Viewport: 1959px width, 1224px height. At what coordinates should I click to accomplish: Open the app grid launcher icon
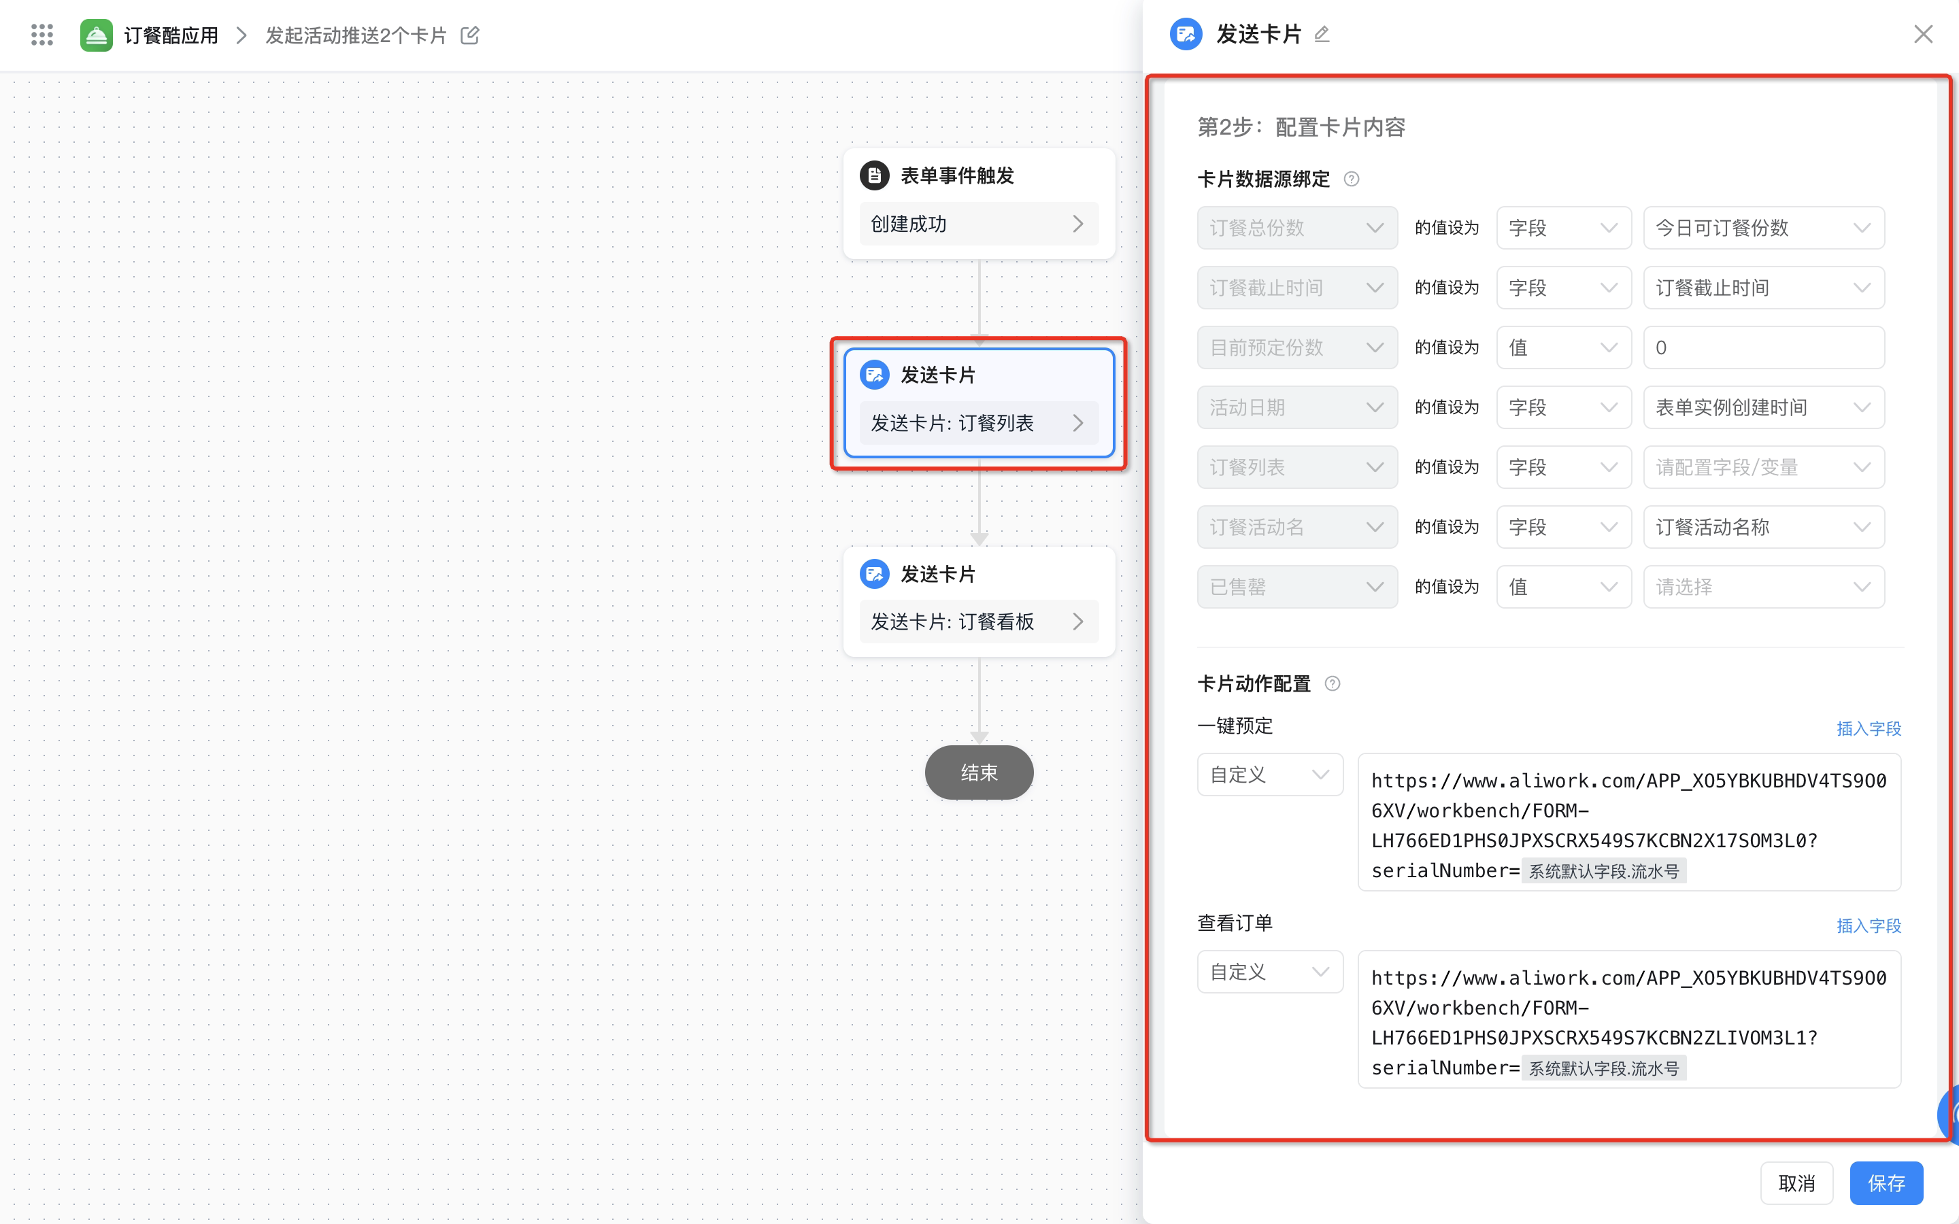coord(42,35)
